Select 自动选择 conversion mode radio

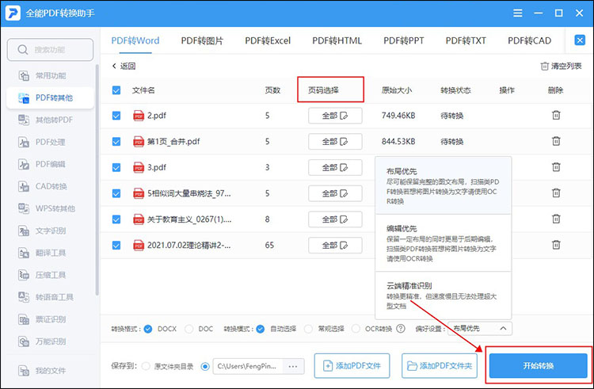[260, 329]
